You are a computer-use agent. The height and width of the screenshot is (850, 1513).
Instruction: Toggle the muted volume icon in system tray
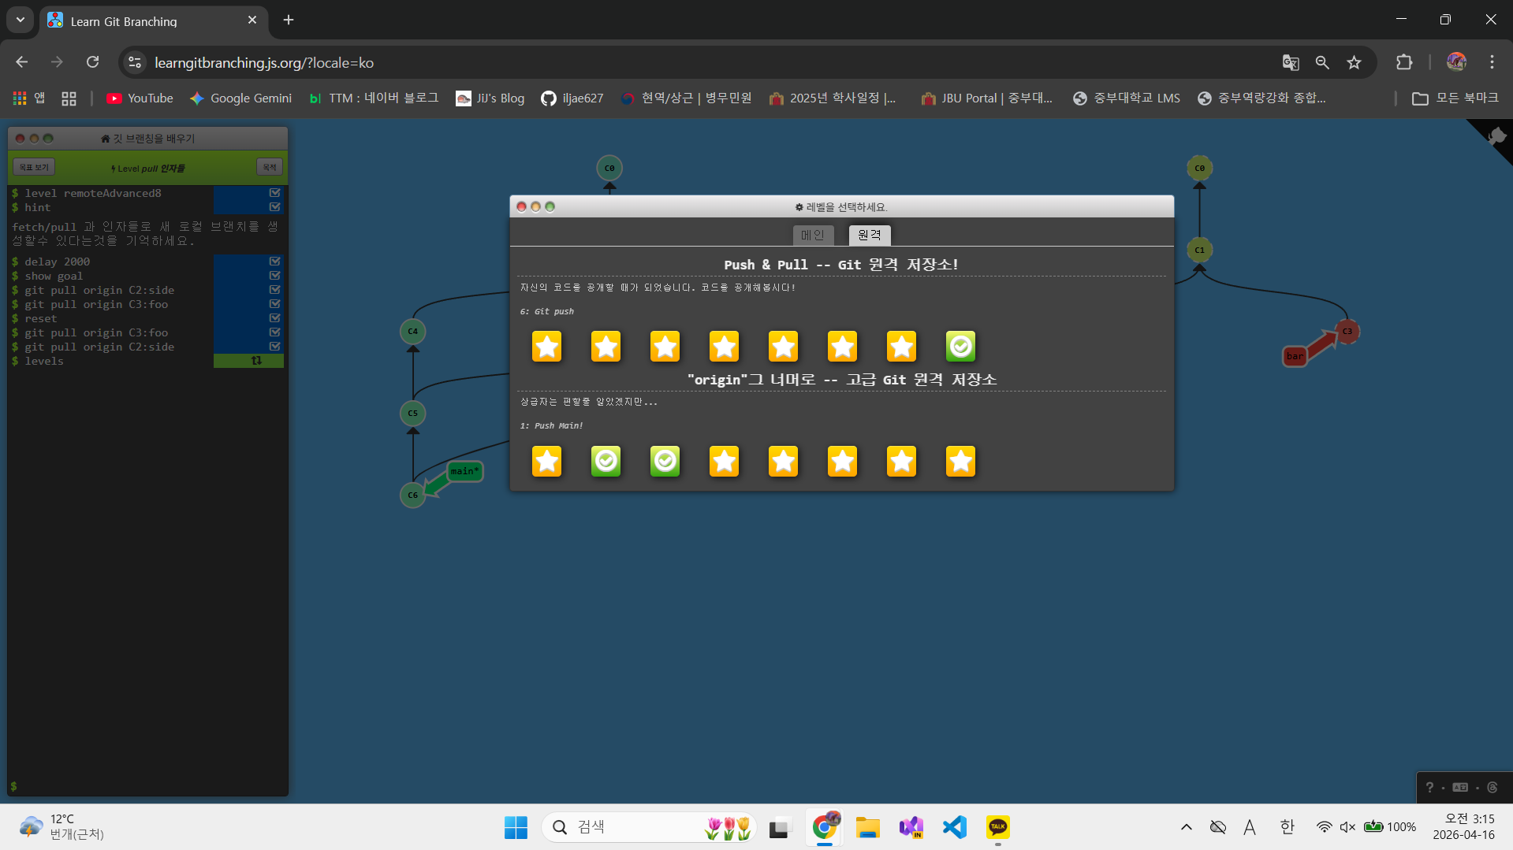pyautogui.click(x=1347, y=826)
